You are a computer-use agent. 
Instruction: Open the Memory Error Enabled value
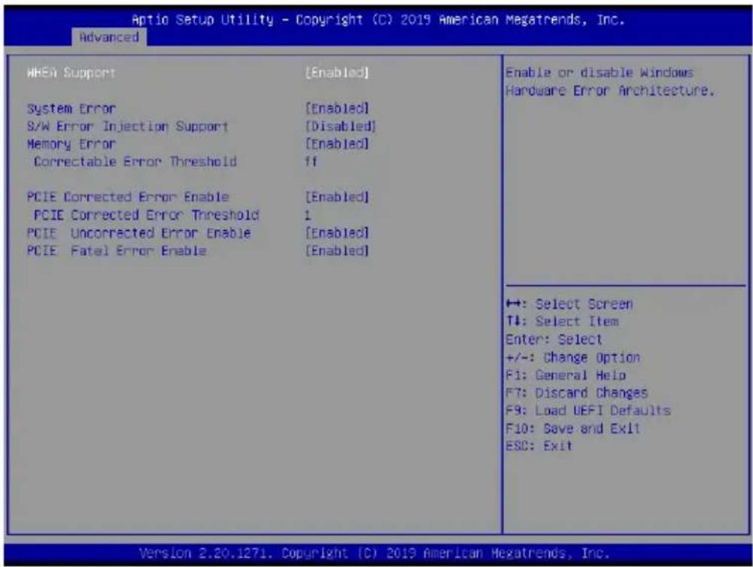[337, 144]
